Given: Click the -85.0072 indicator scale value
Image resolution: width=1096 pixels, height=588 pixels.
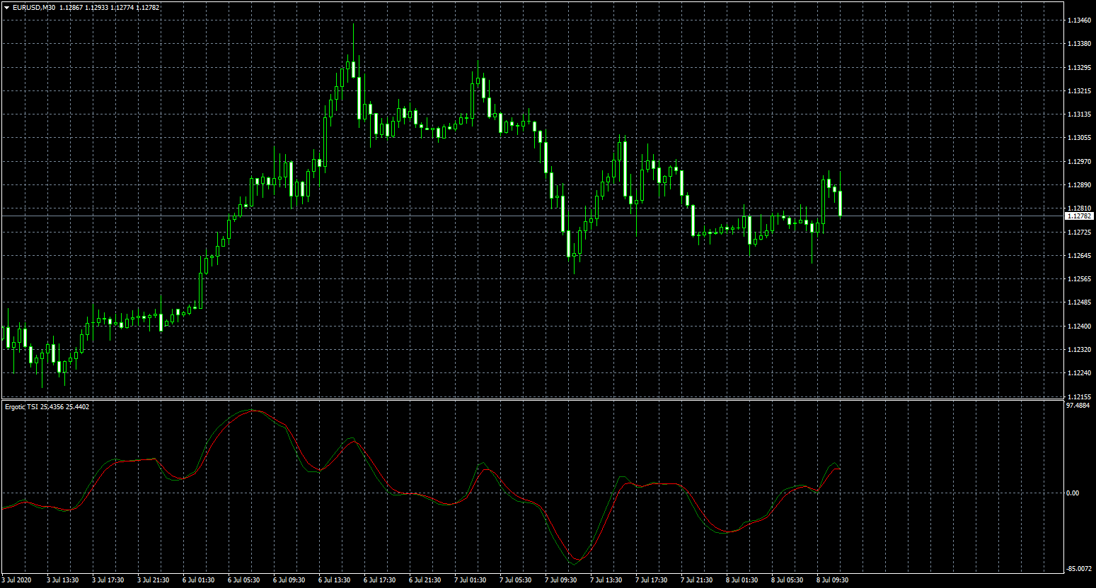Looking at the screenshot, I should pos(1079,568).
